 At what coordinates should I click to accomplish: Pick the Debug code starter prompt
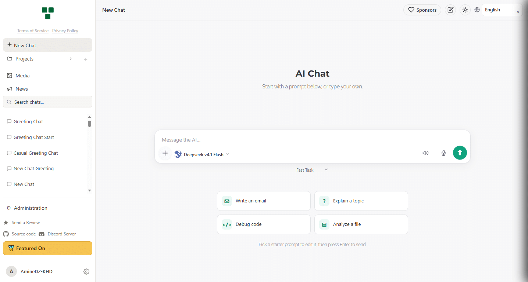tap(264, 224)
